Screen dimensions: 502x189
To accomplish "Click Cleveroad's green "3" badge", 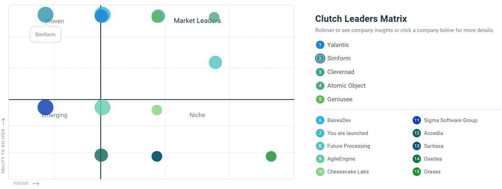I will click(320, 72).
